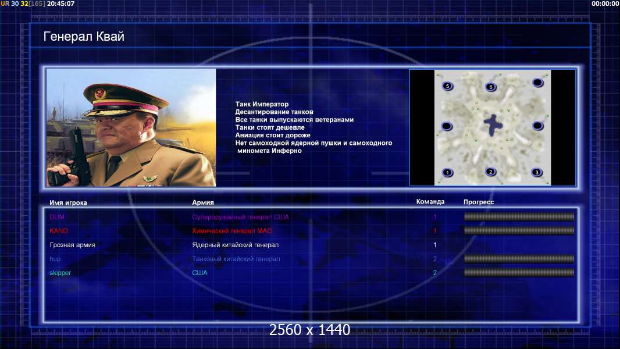Viewport: 620px width, 349px height.
Task: Click the blue cross-shaped lake on the minimap
Action: (493, 125)
